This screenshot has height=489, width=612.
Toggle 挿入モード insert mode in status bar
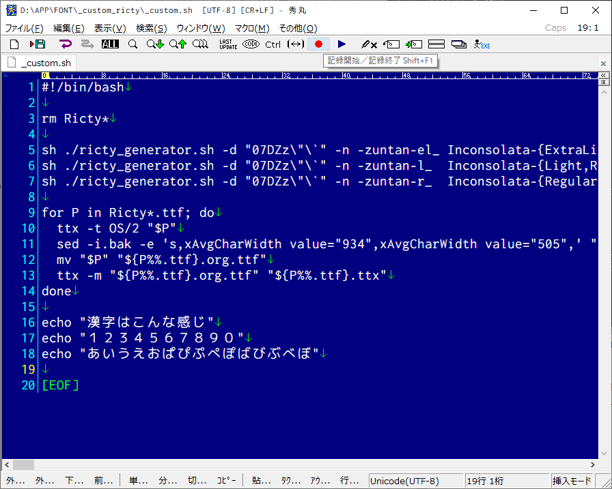[572, 481]
